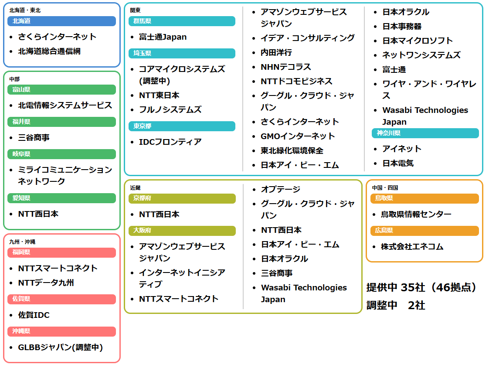Select 日本アイ・ビー・エム in 関東 box
The height and width of the screenshot is (368, 489).
point(300,165)
